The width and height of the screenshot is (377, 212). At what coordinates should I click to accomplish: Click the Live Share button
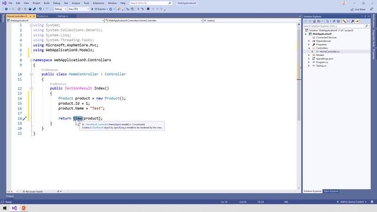coord(358,9)
